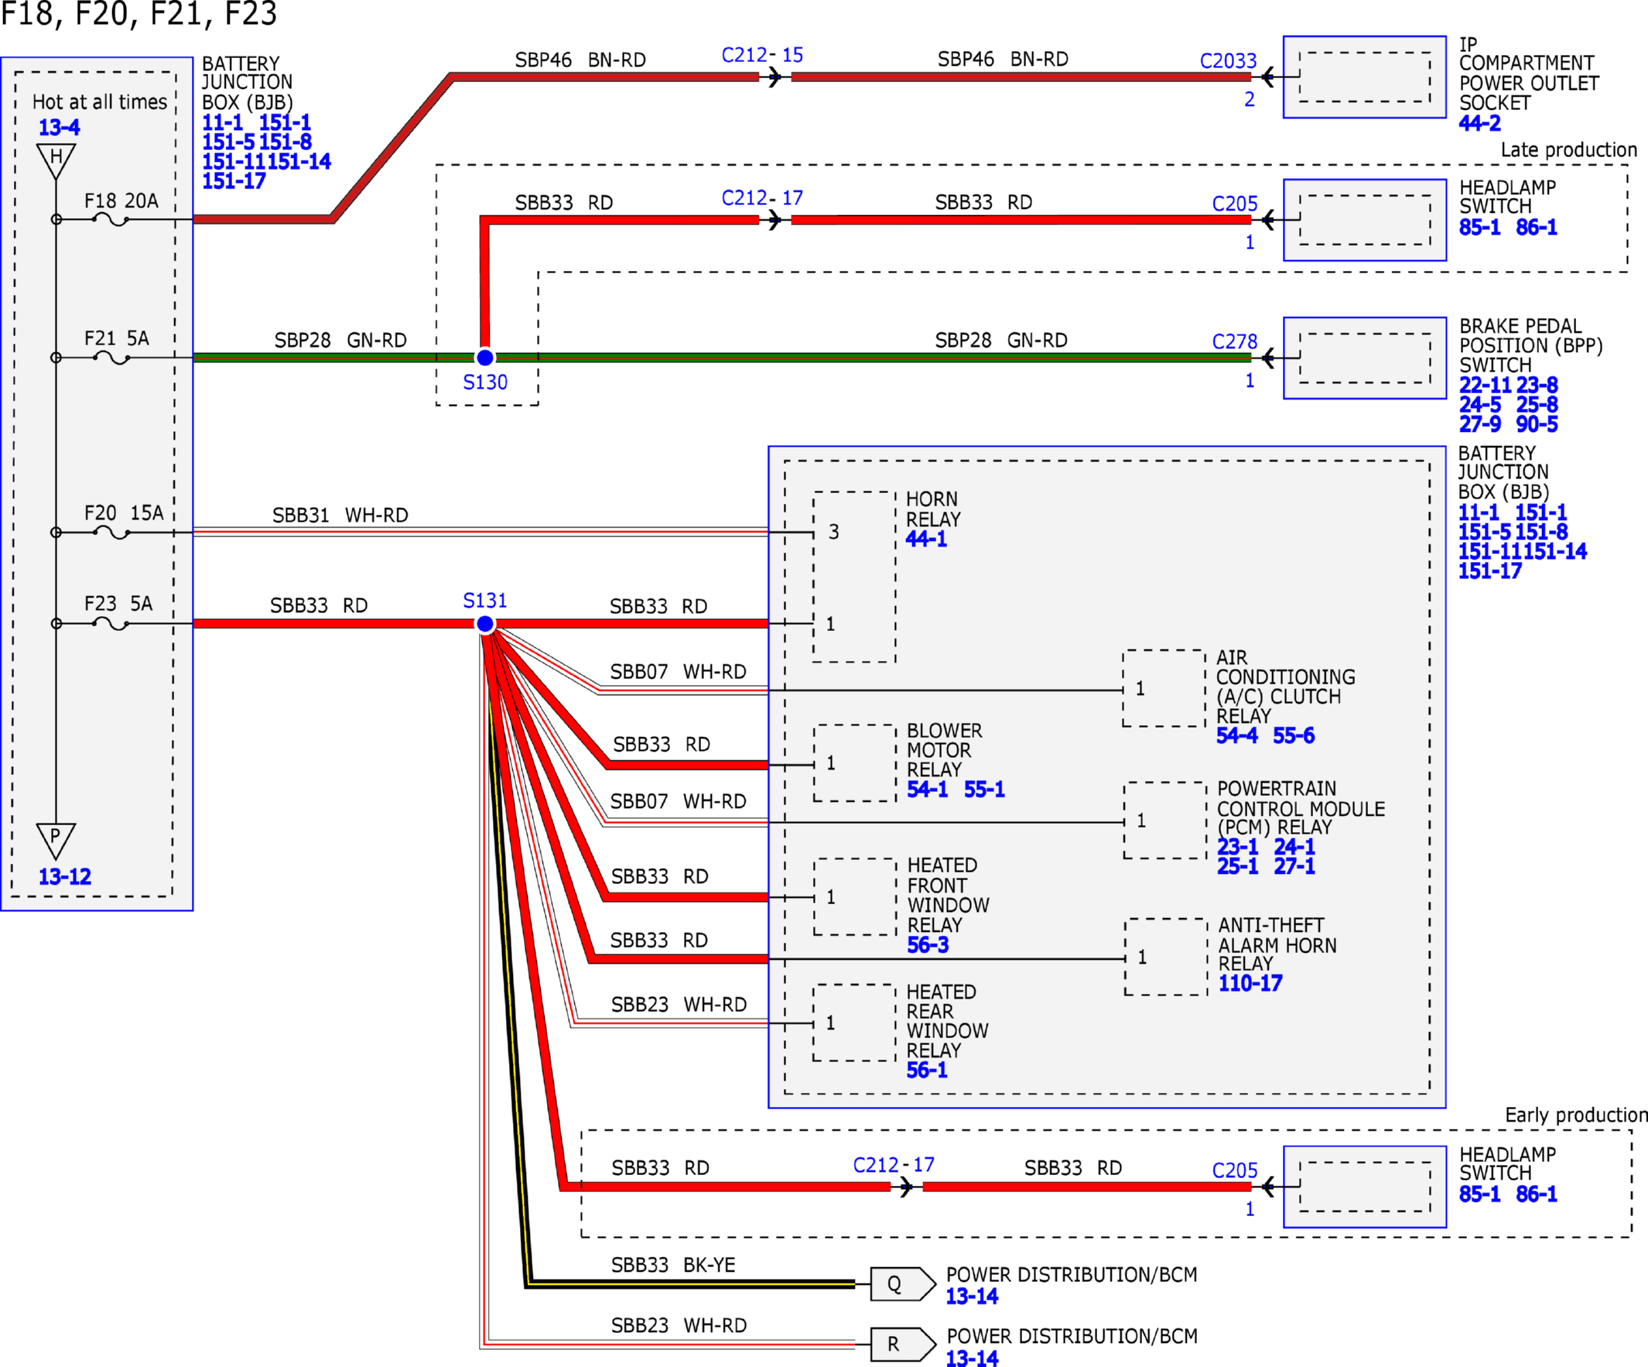Click the F21 5A fuse symbol
The width and height of the screenshot is (1648, 1367).
tap(111, 358)
